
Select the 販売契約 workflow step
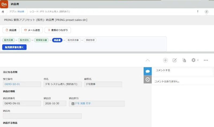24,40
